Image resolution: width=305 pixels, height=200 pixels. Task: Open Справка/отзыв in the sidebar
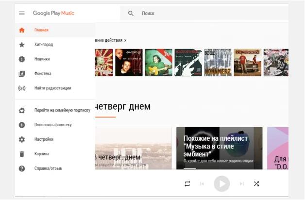[x=48, y=168]
